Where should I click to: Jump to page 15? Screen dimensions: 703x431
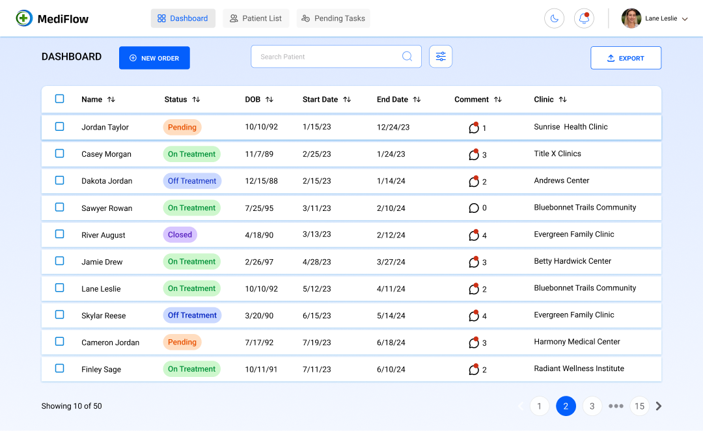639,406
